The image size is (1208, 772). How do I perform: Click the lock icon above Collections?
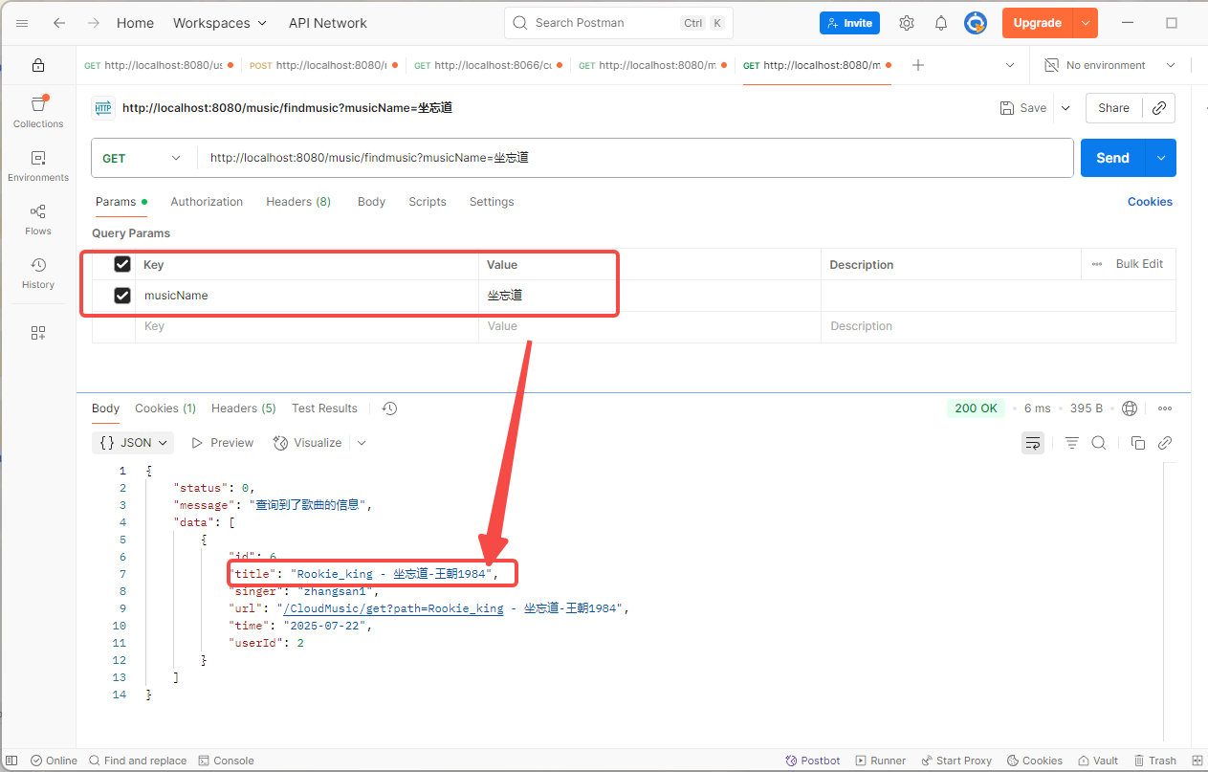(x=38, y=65)
